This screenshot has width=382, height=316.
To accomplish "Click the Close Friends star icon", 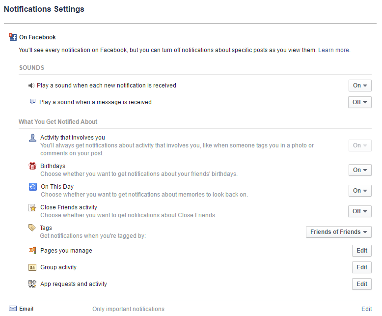I will 32,207.
